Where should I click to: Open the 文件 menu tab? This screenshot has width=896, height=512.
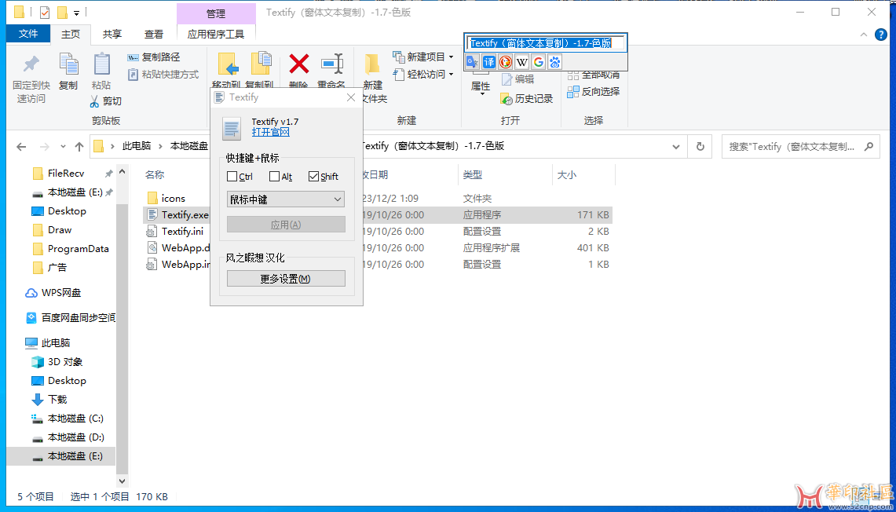click(28, 35)
